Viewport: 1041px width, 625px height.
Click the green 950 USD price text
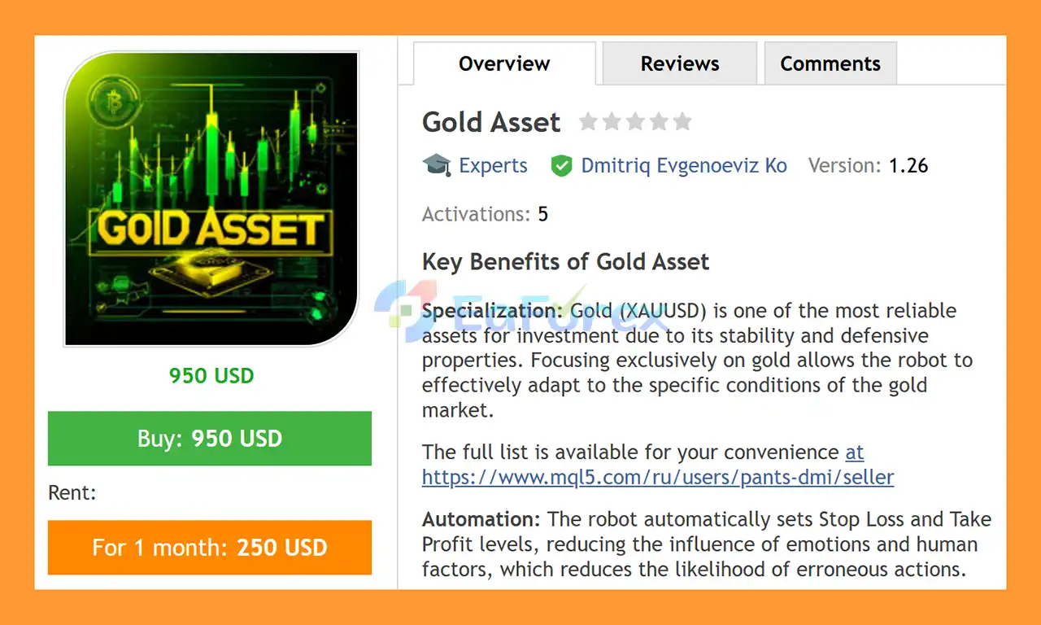pos(211,376)
